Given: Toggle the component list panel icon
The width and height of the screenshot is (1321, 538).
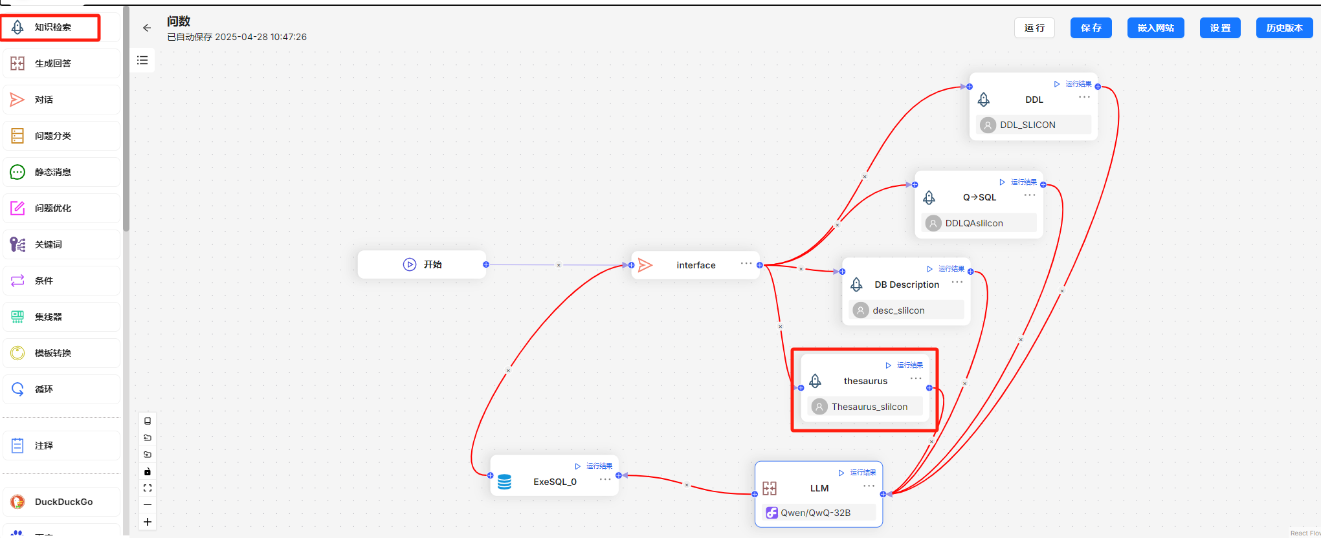Looking at the screenshot, I should point(142,60).
